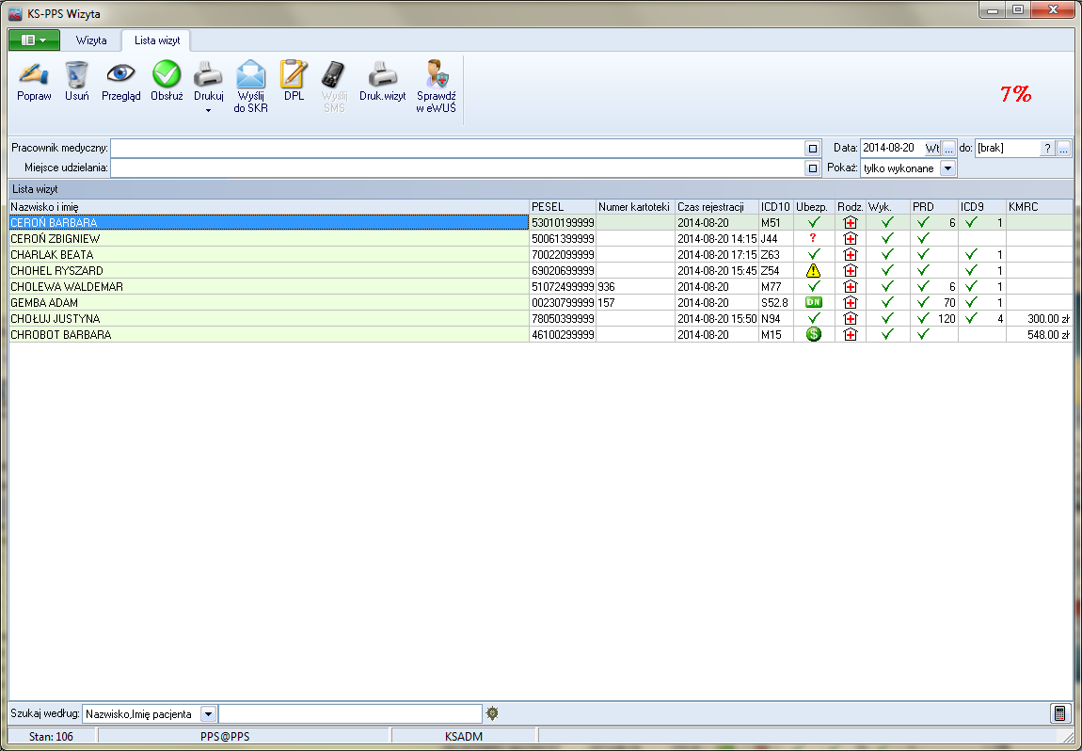Open the DPL notepad icon
Image resolution: width=1082 pixels, height=751 pixels.
tap(294, 74)
